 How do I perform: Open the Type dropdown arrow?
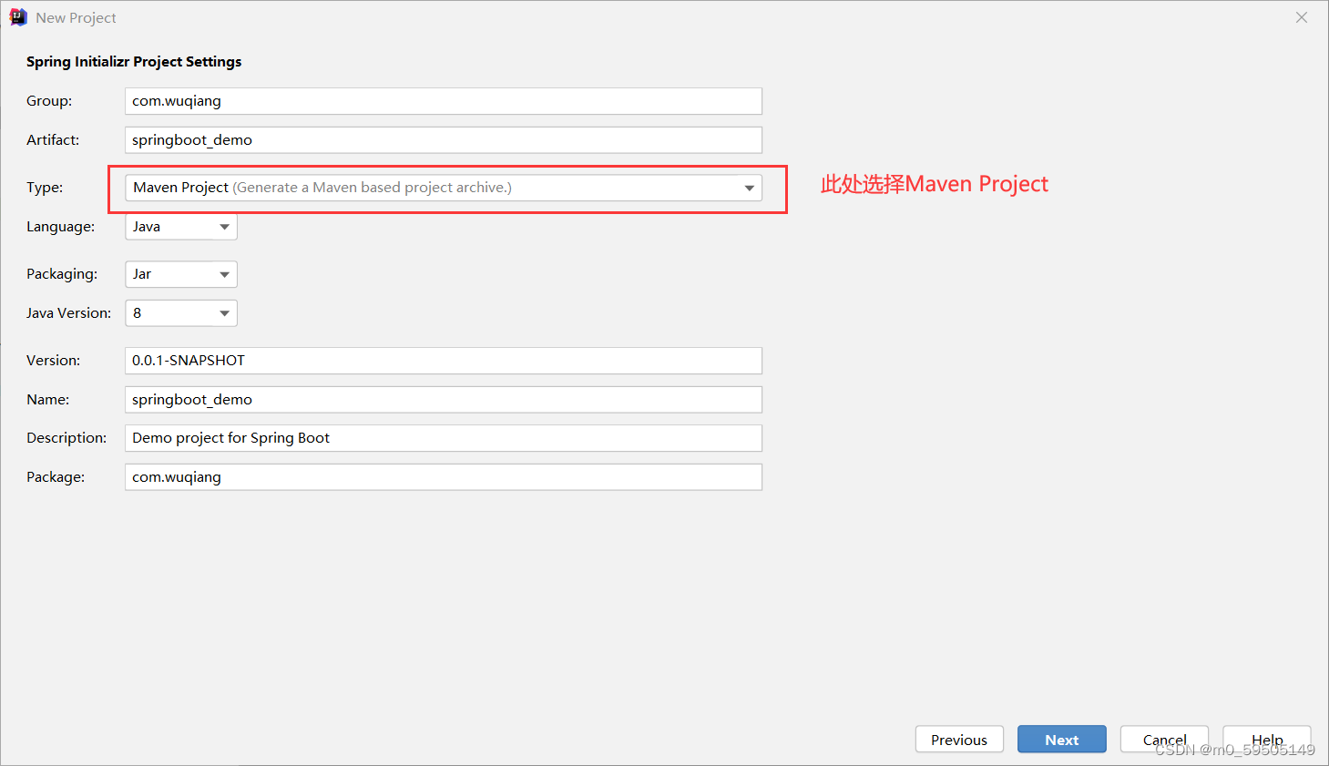coord(749,188)
